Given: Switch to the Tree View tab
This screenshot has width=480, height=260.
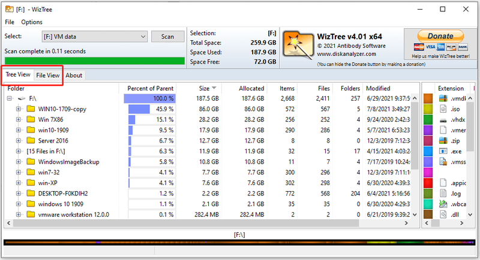Looking at the screenshot, I should pyautogui.click(x=18, y=74).
